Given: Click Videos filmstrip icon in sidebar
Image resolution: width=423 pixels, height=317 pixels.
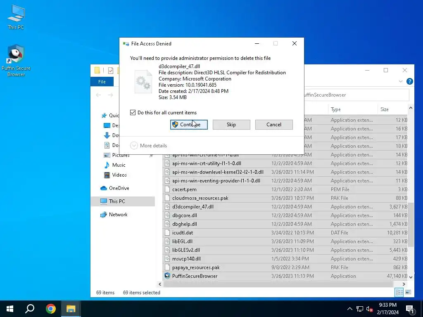Looking at the screenshot, I should coord(107,175).
